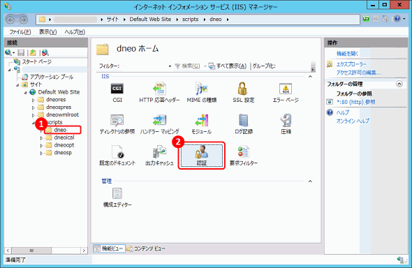Open ハンドラー マッピング feature
412x268 pixels.
click(x=159, y=124)
